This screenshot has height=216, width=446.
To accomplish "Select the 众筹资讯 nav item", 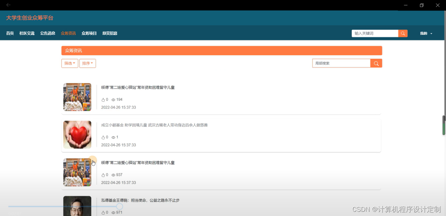I will [x=68, y=33].
